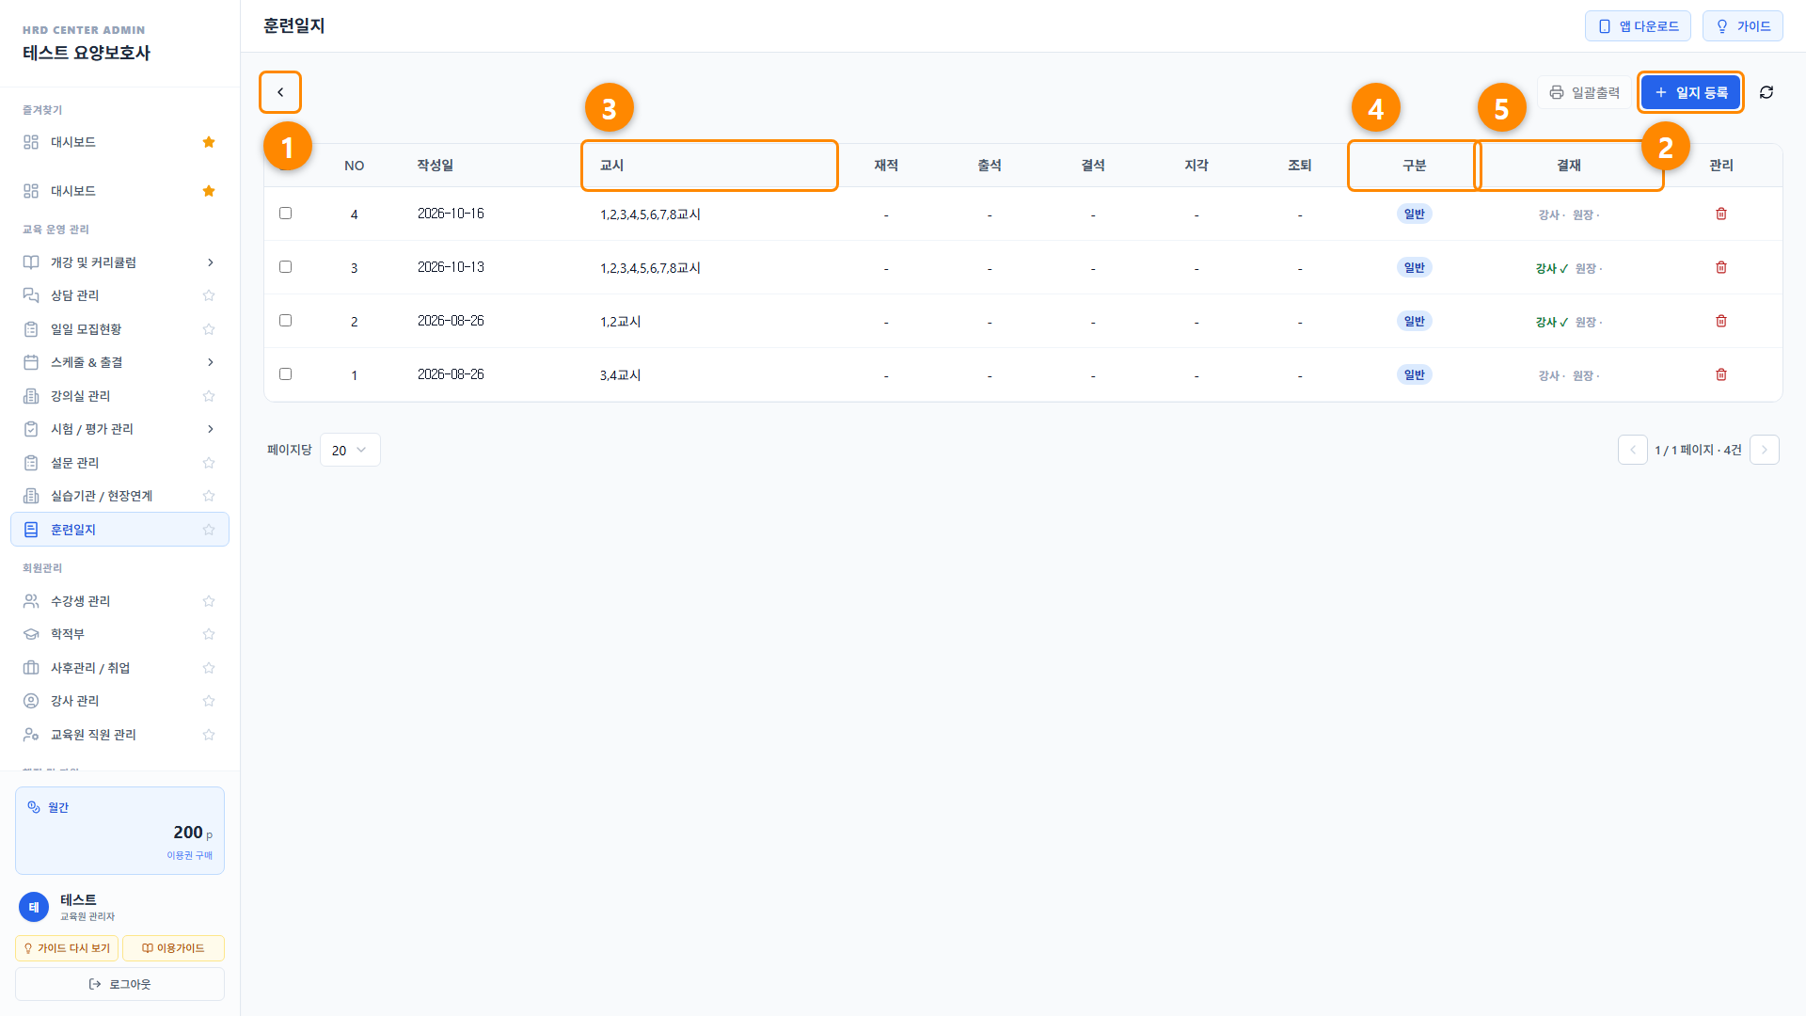Check the row NO 3 checkbox
1806x1016 pixels.
[x=285, y=267]
